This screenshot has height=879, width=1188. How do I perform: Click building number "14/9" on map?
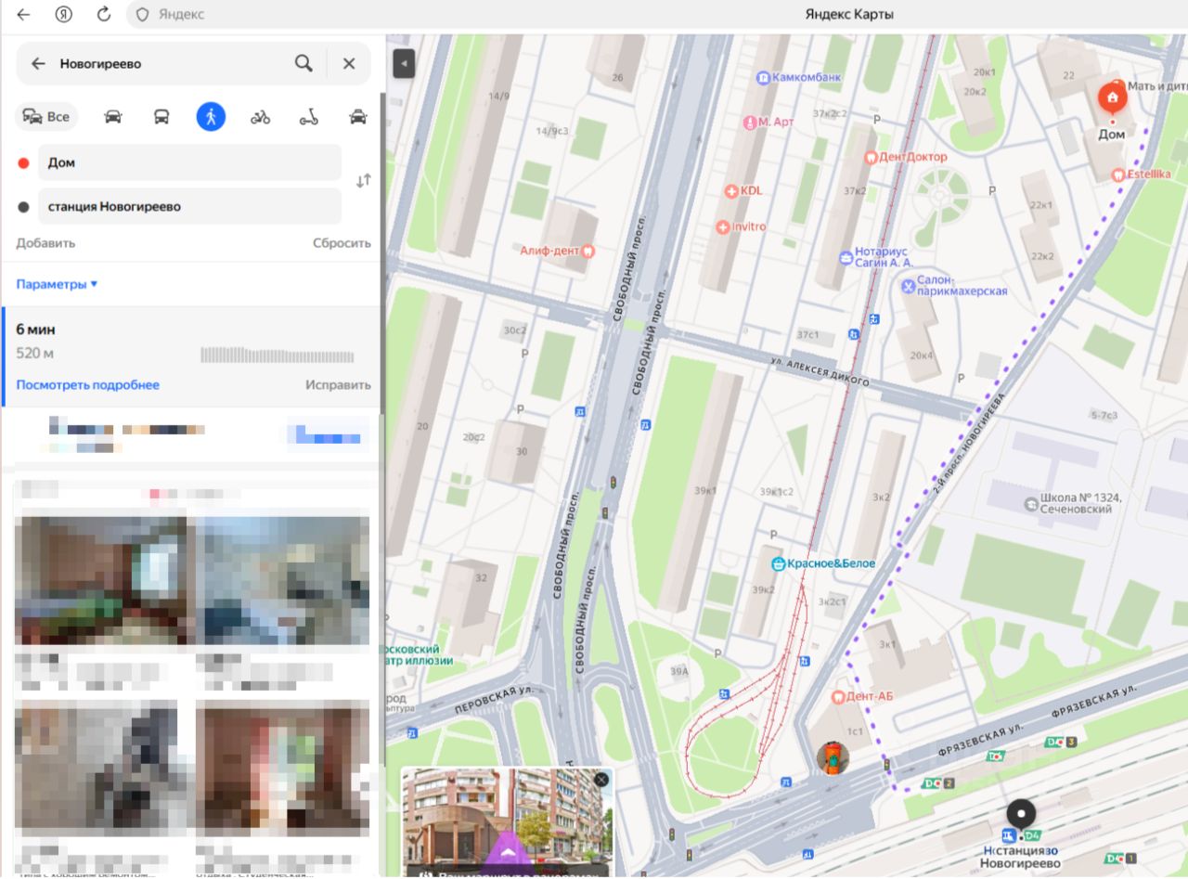coord(500,96)
